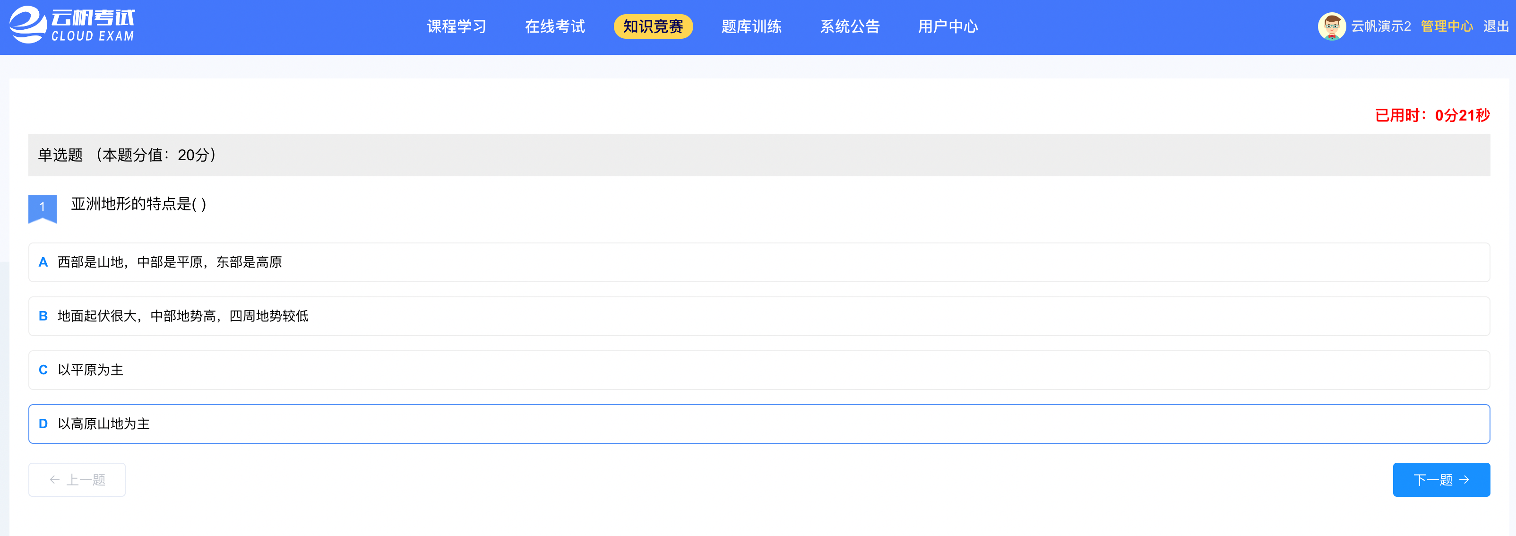Select option D 以高原山地为主
The width and height of the screenshot is (1516, 536).
click(x=759, y=424)
